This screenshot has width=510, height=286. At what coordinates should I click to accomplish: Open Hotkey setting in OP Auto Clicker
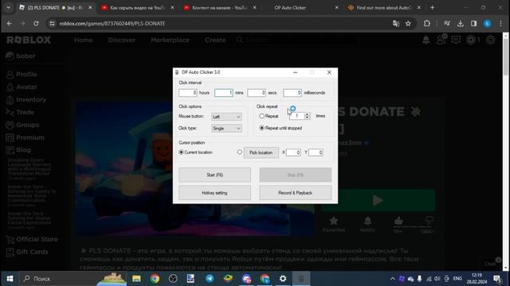point(214,193)
